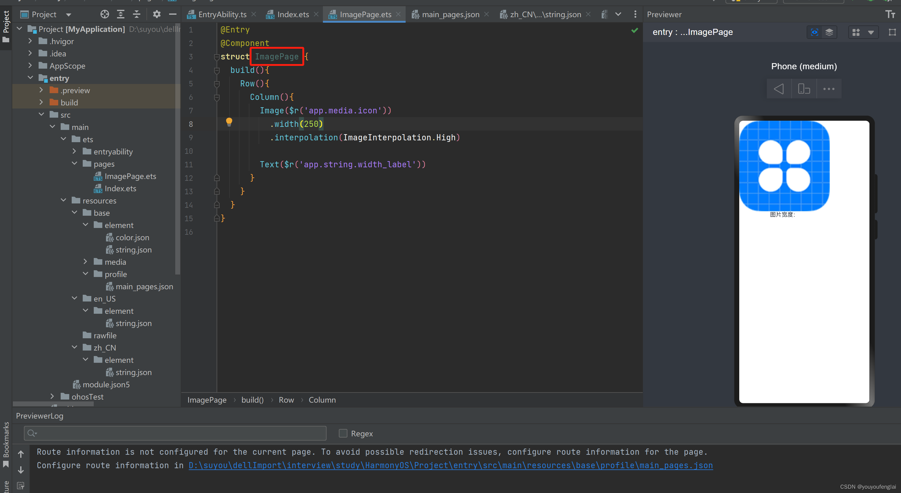The image size is (901, 493).
Task: Click the frame/crop icon in Previewer toolbar
Action: [x=892, y=32]
